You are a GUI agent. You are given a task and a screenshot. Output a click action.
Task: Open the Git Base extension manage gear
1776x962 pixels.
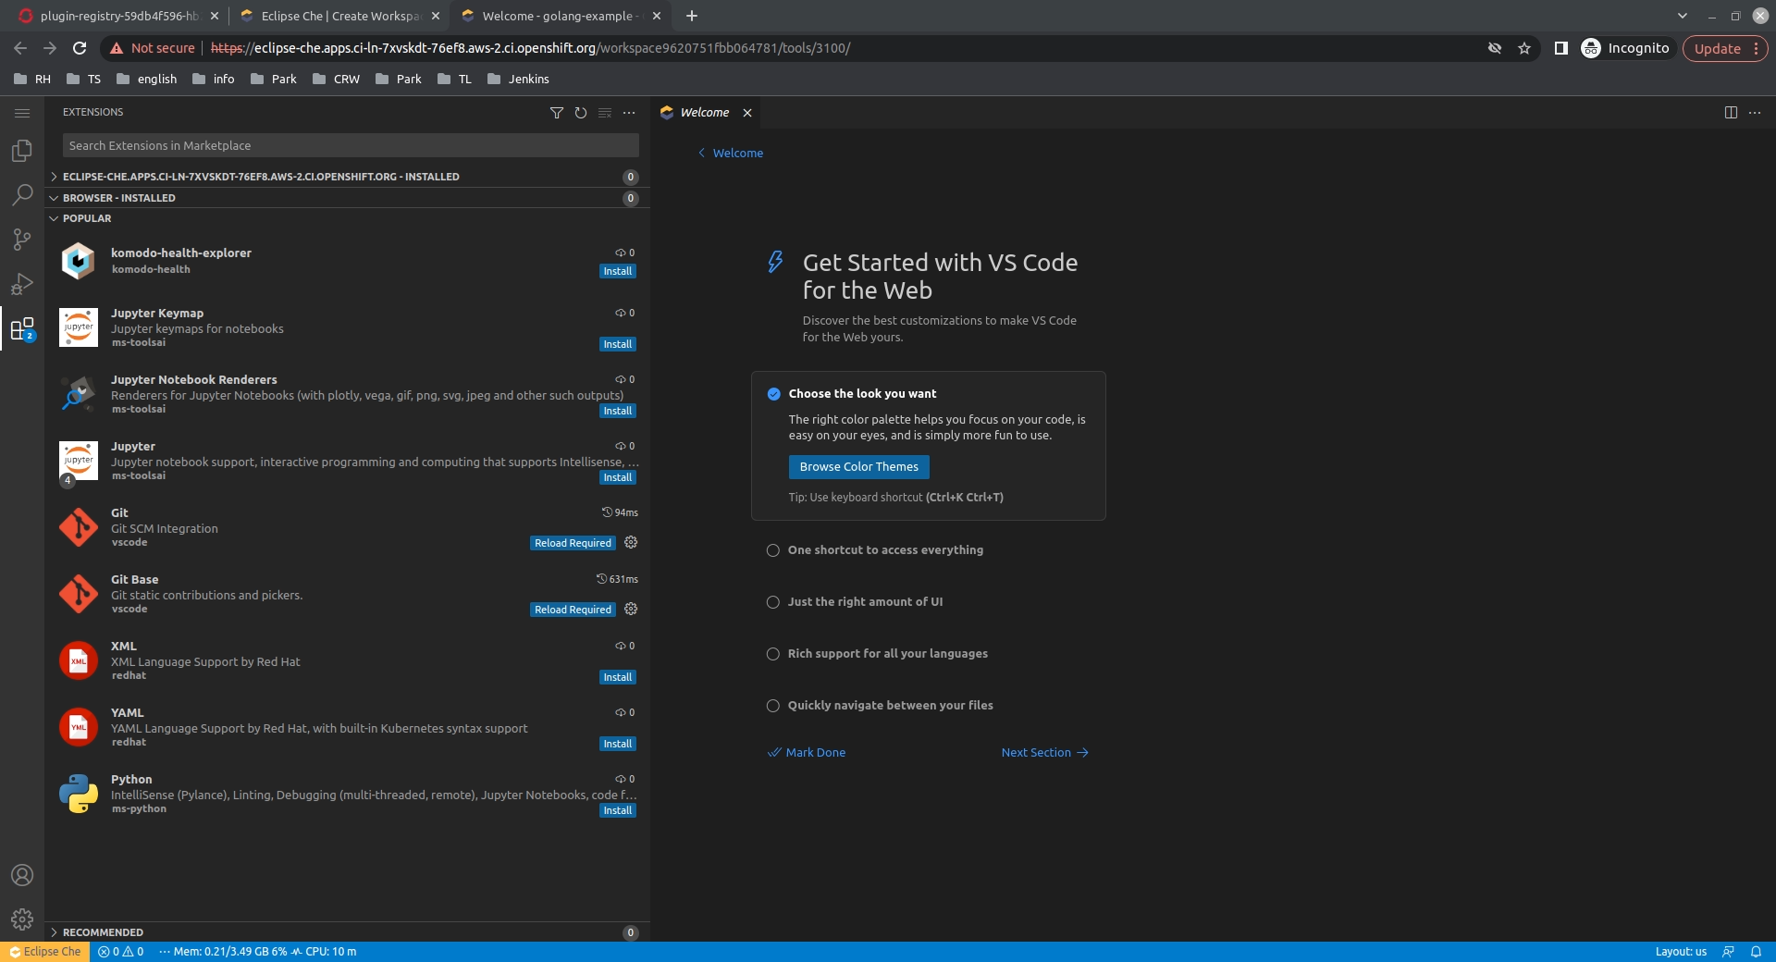pyautogui.click(x=631, y=610)
